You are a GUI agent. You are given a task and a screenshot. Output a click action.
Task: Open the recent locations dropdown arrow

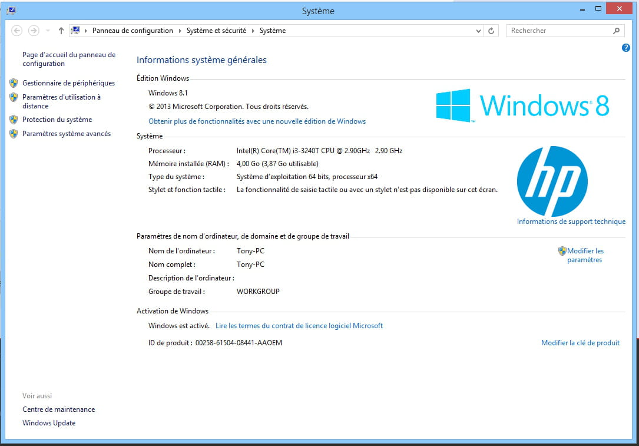tap(48, 31)
